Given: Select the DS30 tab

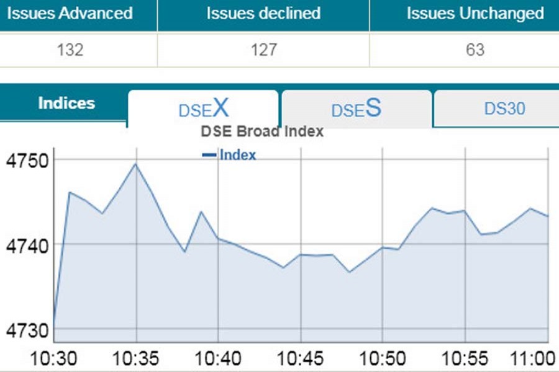Looking at the screenshot, I should pos(504,108).
